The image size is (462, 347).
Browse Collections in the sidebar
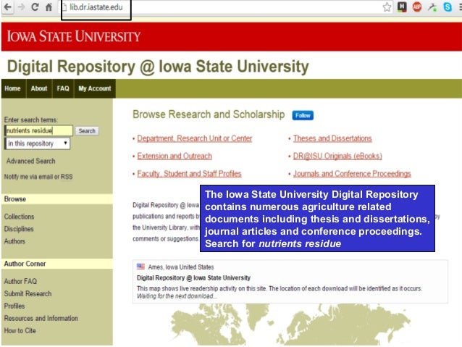[19, 217]
